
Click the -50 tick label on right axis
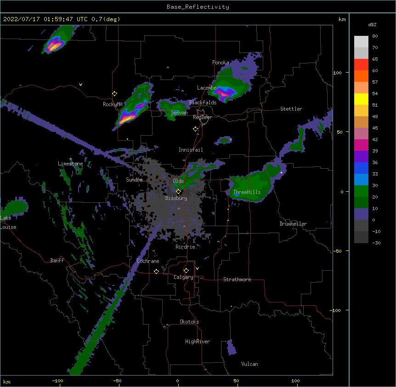[x=337, y=251]
